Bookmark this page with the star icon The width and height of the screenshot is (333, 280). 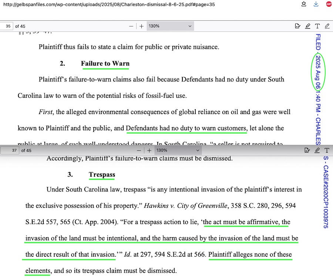(x=304, y=4)
